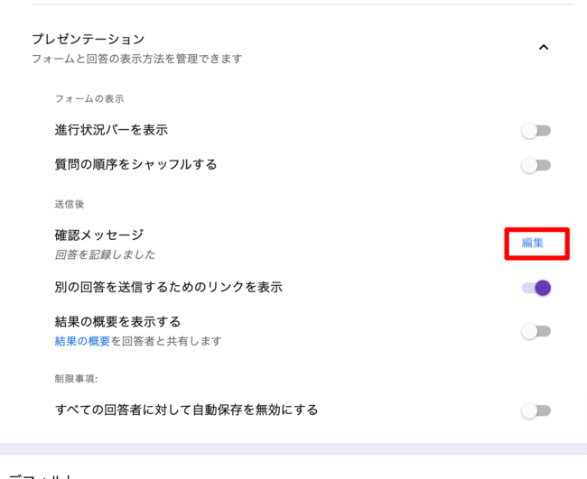Click the プレゼンテーション section heading

[88, 39]
